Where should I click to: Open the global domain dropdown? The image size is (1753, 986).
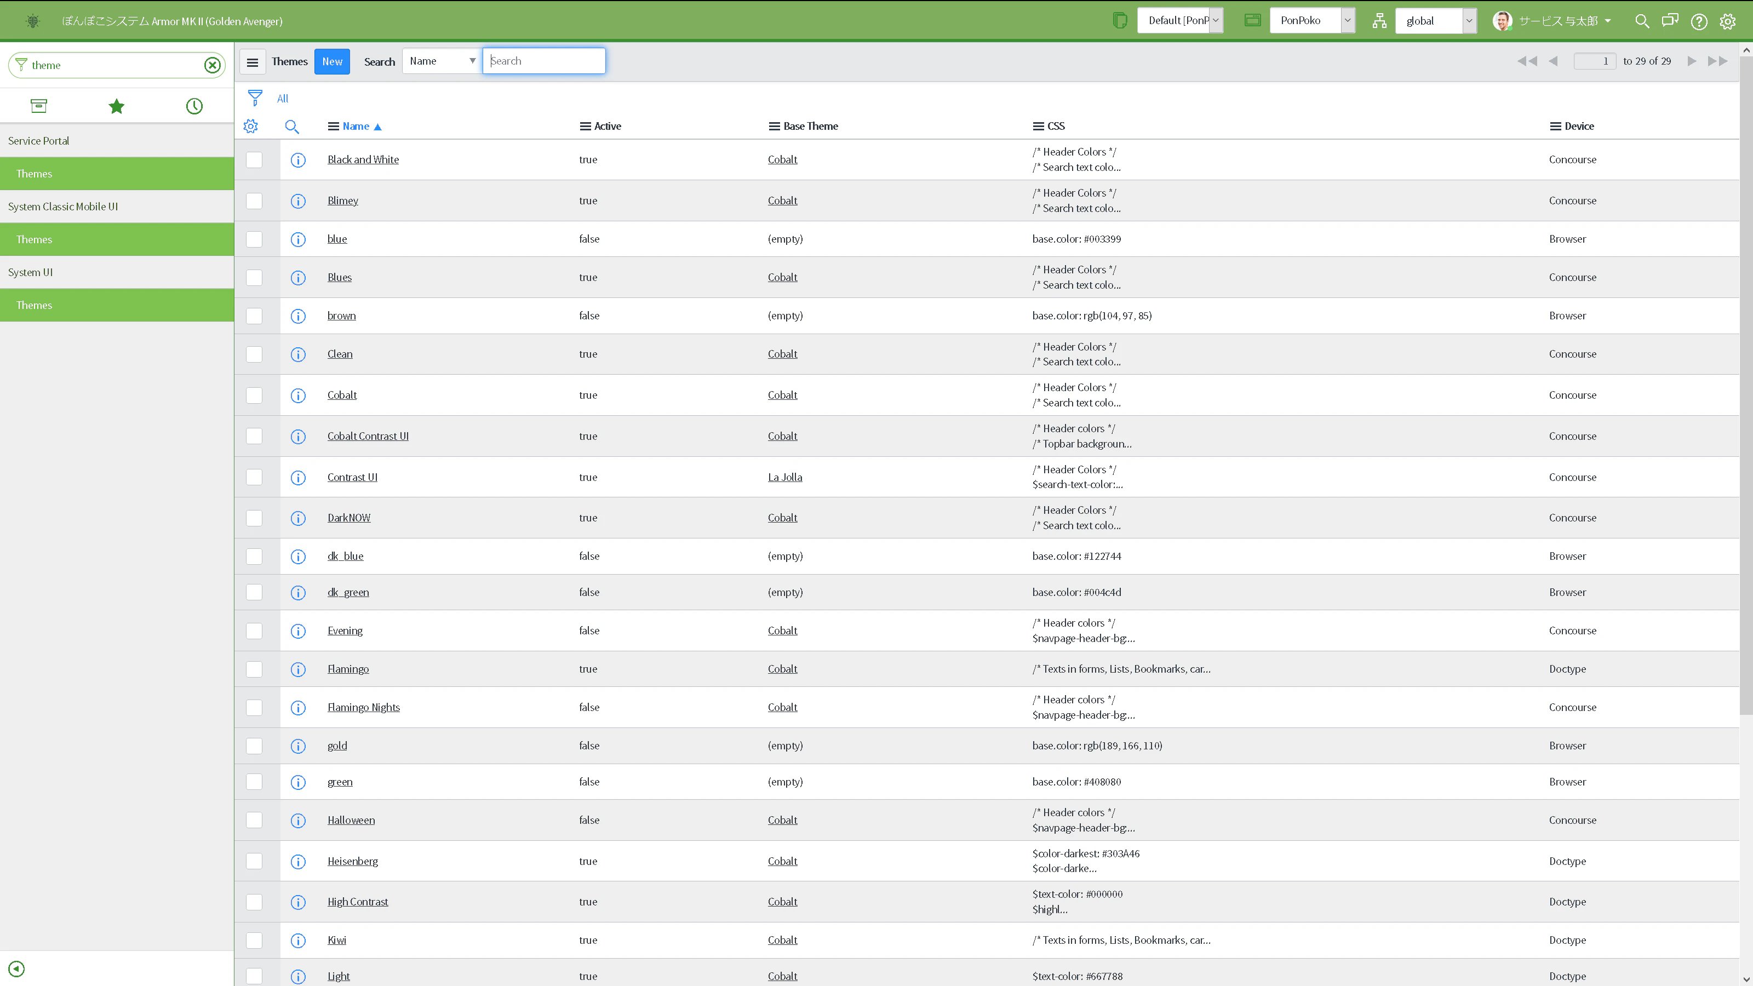[1435, 20]
